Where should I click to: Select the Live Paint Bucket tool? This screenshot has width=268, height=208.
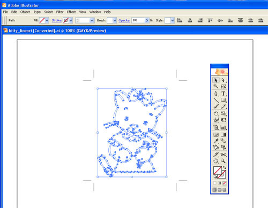coord(216,148)
